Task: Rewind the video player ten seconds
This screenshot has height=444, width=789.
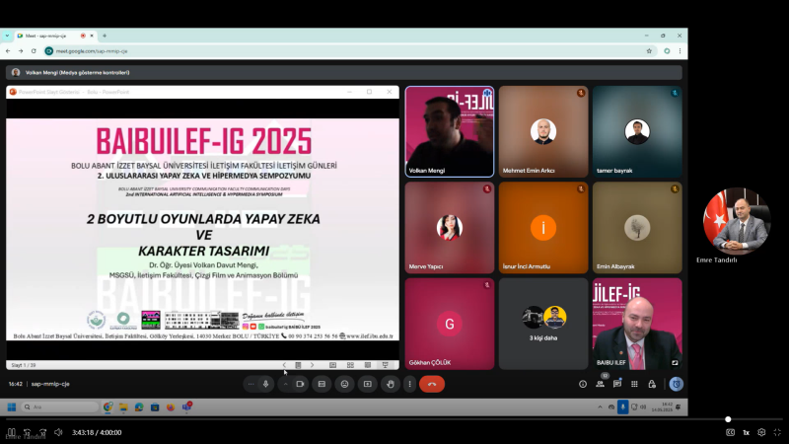Action: pos(28,432)
